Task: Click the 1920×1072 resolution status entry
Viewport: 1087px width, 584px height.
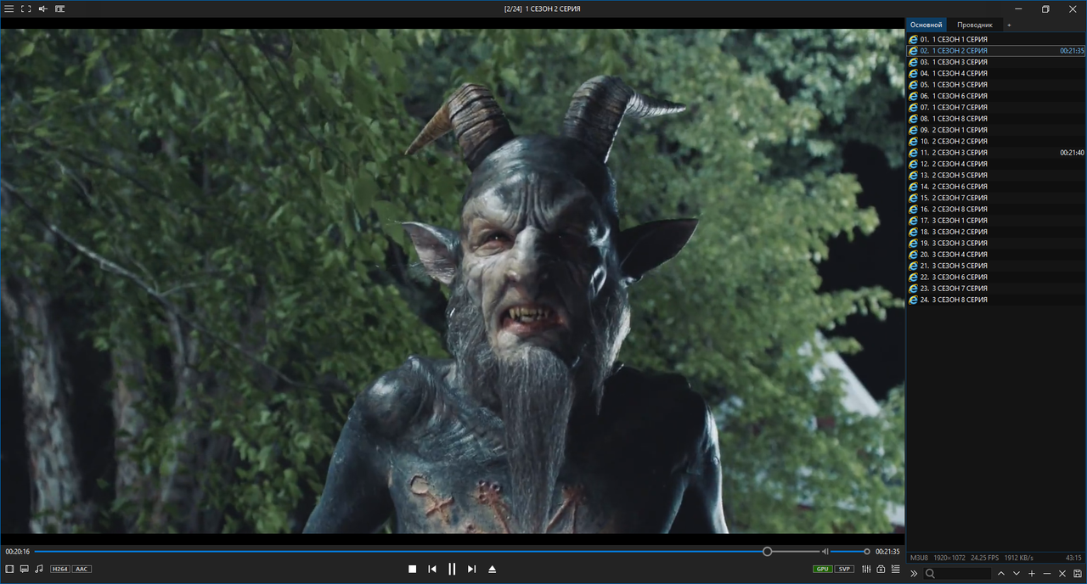Action: [x=949, y=558]
